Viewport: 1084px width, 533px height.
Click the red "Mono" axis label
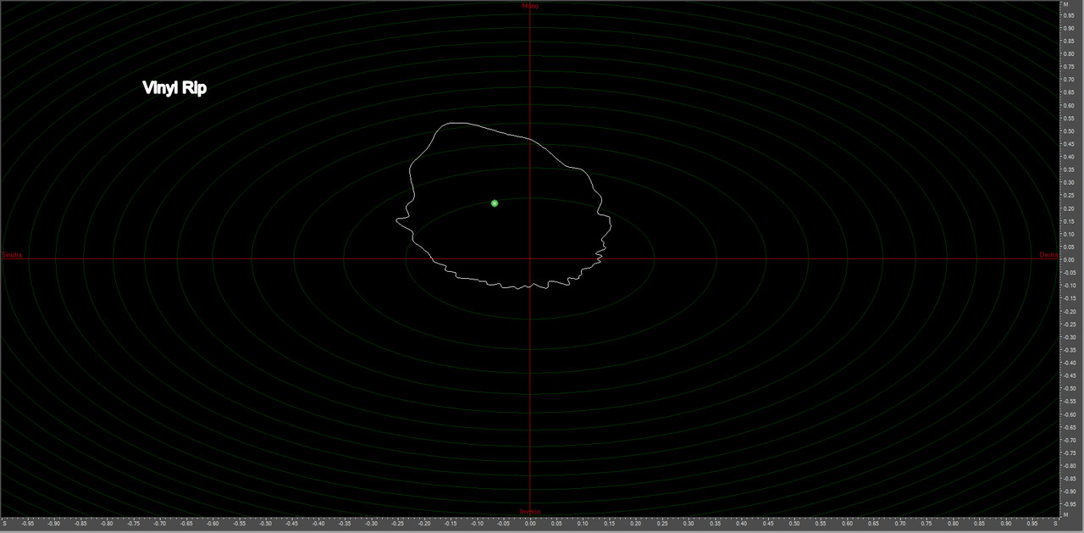[x=530, y=6]
